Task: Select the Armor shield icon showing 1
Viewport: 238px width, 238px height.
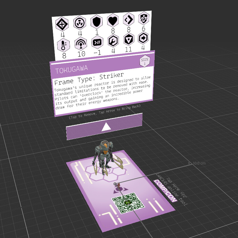Action: click(96, 21)
